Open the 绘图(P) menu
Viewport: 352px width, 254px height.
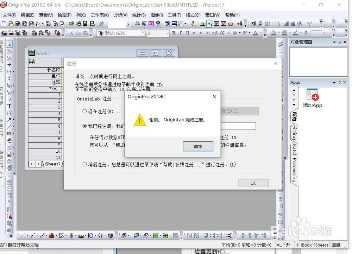click(65, 15)
